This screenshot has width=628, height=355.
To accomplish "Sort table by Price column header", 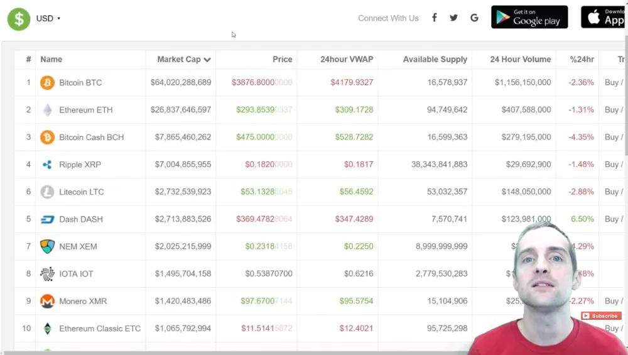I will pyautogui.click(x=283, y=59).
